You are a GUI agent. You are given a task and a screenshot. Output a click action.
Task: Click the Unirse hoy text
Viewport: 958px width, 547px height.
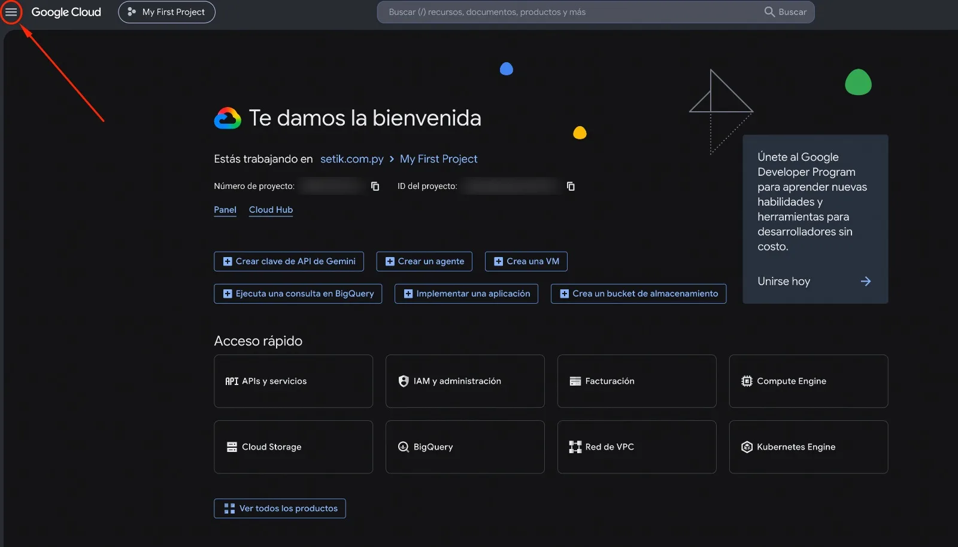point(783,282)
